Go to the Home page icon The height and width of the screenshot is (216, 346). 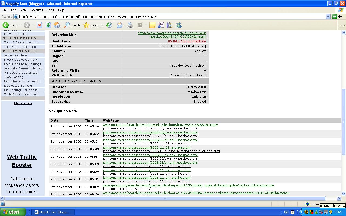tap(57, 25)
